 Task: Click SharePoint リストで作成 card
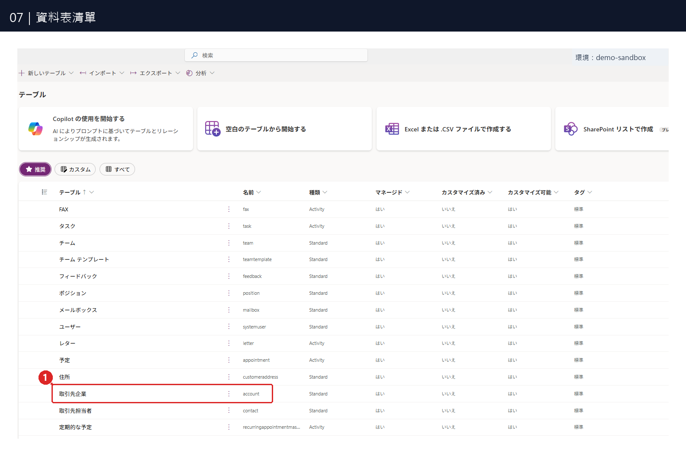pos(612,129)
